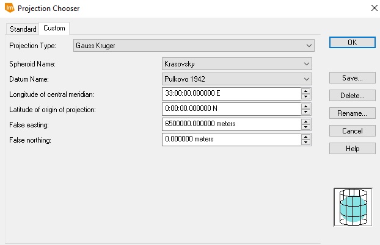This screenshot has height=245, width=380.
Task: Decrease false easting value
Action: point(306,127)
